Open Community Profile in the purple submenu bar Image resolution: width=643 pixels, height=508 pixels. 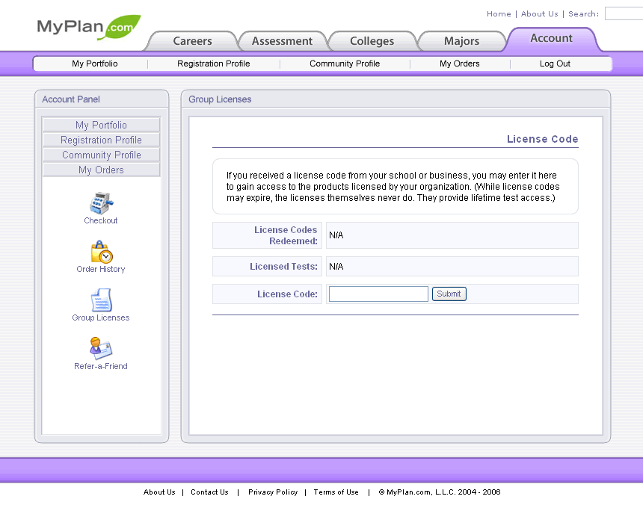[x=345, y=63]
